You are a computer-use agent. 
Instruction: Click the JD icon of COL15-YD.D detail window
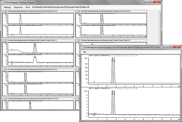pyautogui.click(x=82, y=47)
